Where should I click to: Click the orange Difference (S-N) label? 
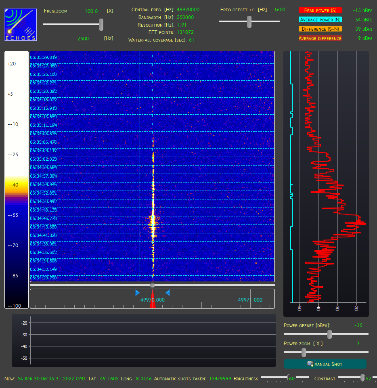click(x=320, y=29)
